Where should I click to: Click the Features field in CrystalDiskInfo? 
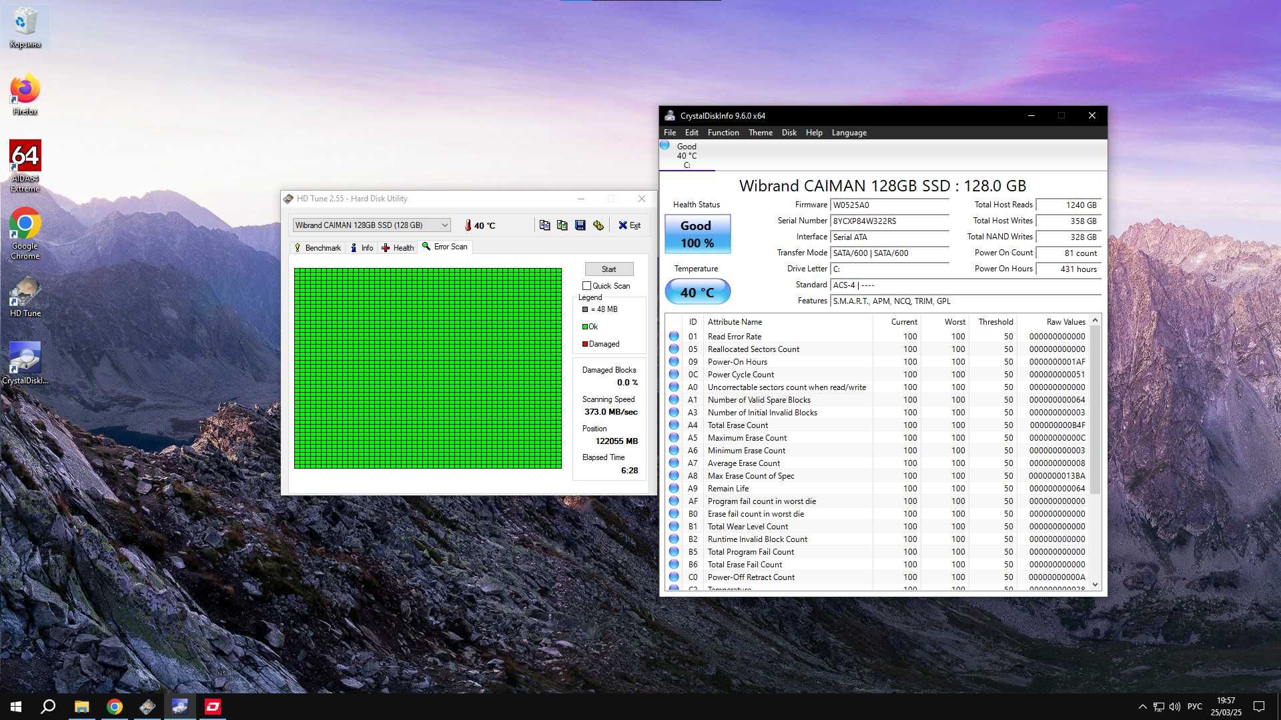[x=965, y=301]
